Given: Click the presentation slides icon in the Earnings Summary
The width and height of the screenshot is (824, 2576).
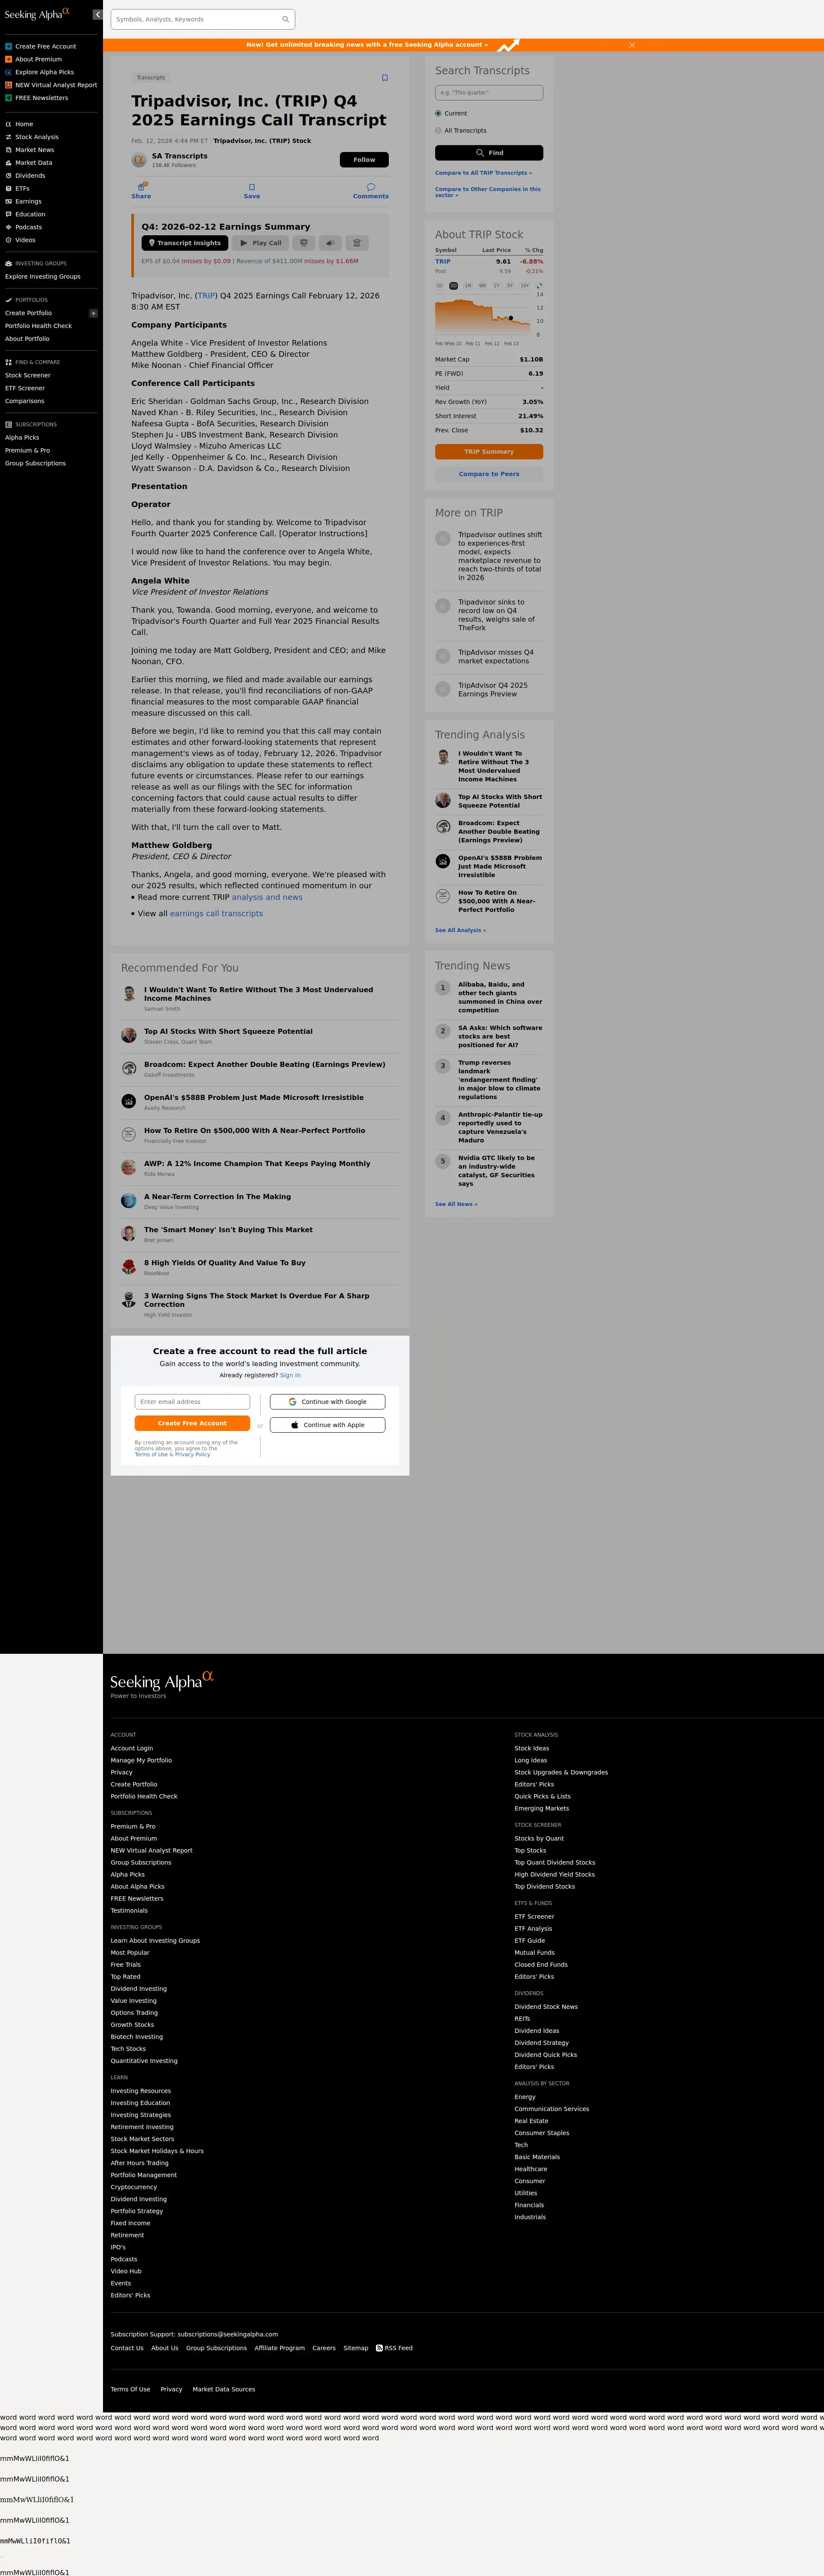Looking at the screenshot, I should (304, 243).
